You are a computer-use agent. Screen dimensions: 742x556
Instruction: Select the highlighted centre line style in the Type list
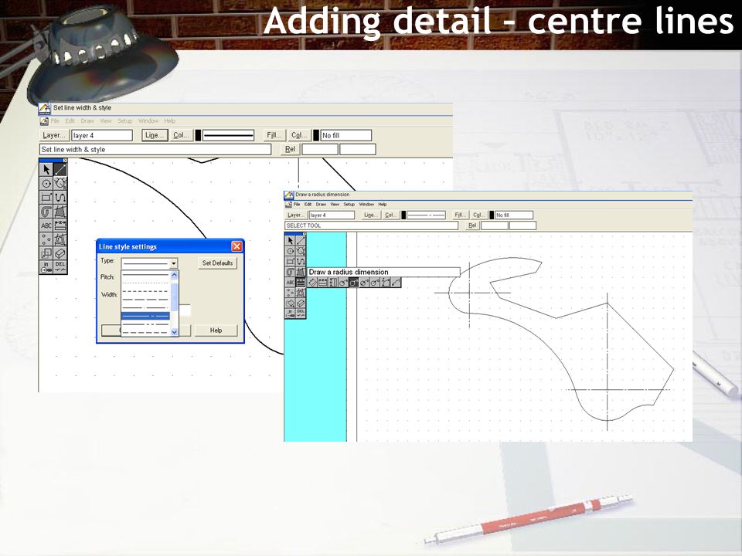point(145,315)
